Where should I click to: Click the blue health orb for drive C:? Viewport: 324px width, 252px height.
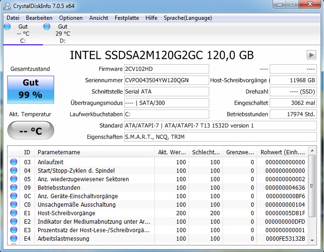[x=7, y=26]
